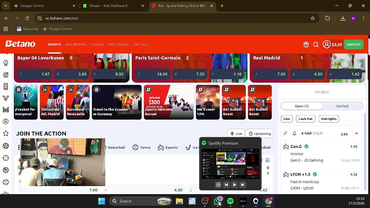Reload the Betano page
Image resolution: width=370 pixels, height=208 pixels.
pos(27,18)
